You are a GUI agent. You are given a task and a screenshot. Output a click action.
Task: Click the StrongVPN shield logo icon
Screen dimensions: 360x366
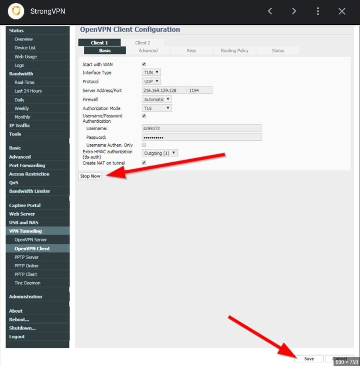[16, 11]
